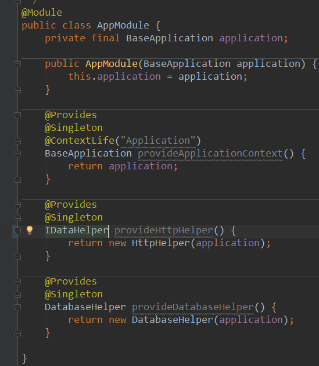Click fold end marker after DatabaseHelper return

(17, 333)
